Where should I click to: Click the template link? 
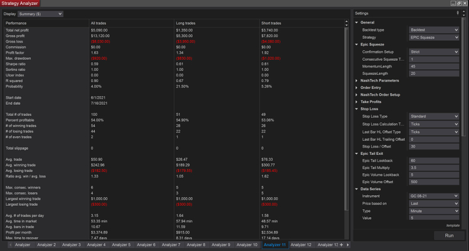click(x=453, y=225)
